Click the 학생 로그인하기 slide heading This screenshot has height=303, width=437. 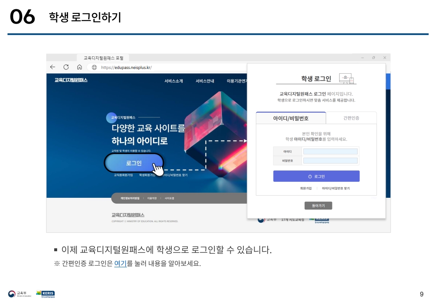coord(85,17)
